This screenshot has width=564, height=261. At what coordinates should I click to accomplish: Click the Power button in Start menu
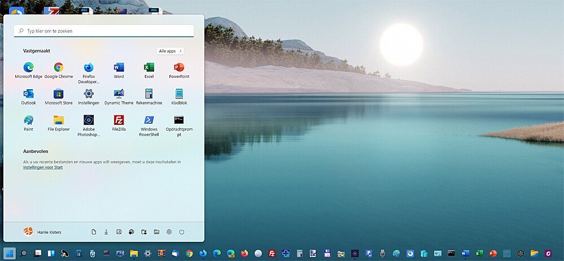click(x=182, y=232)
